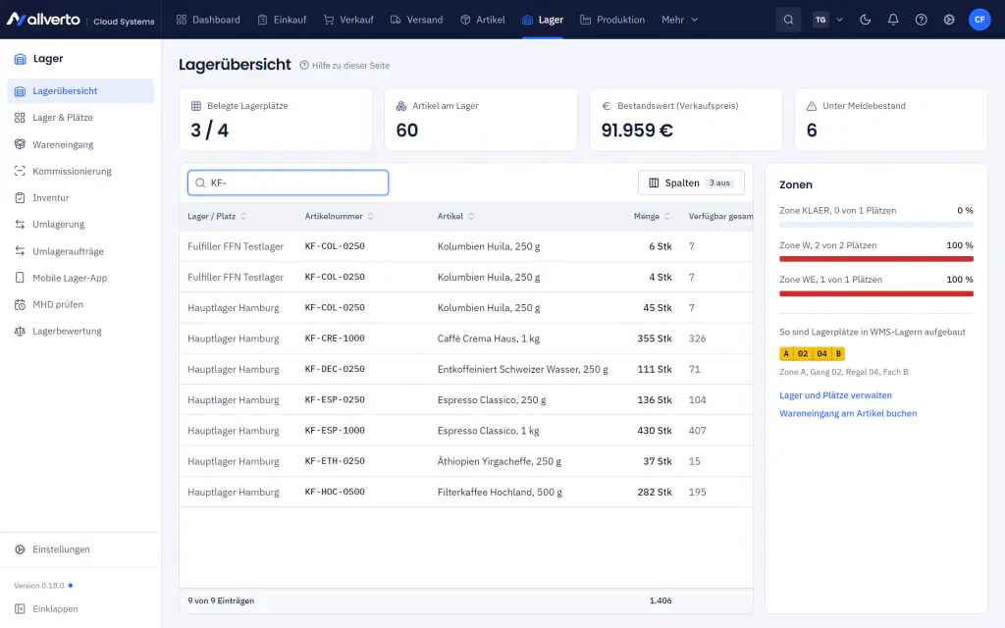Go to the Dashboard tab
This screenshot has width=1005, height=628.
click(x=208, y=20)
